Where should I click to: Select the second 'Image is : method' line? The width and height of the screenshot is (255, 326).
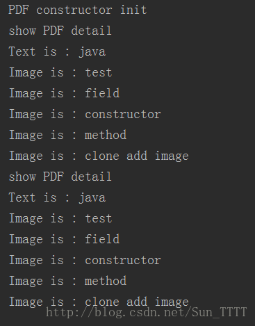(67, 281)
